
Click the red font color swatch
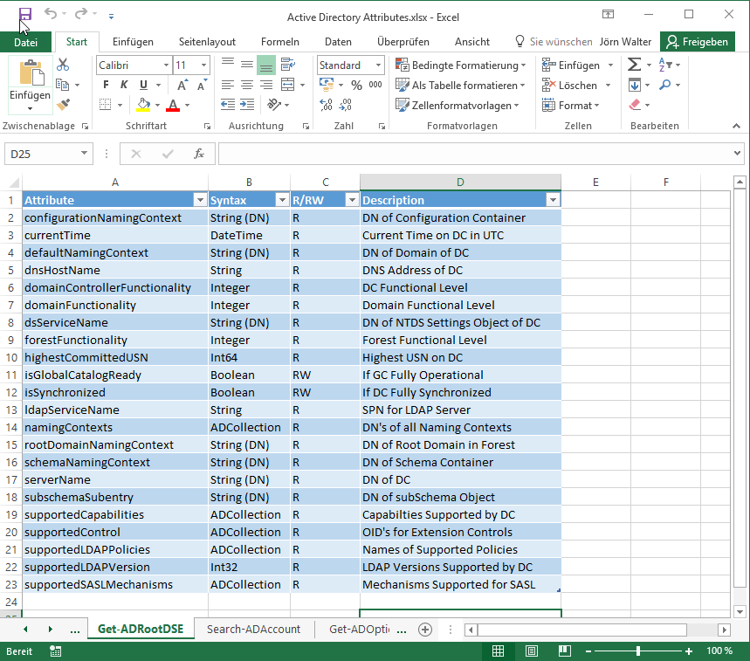tap(172, 106)
